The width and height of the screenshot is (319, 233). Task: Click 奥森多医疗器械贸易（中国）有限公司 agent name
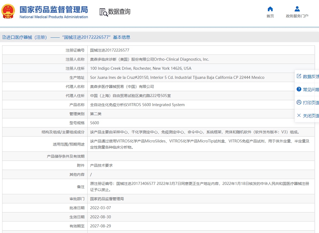click(x=122, y=87)
